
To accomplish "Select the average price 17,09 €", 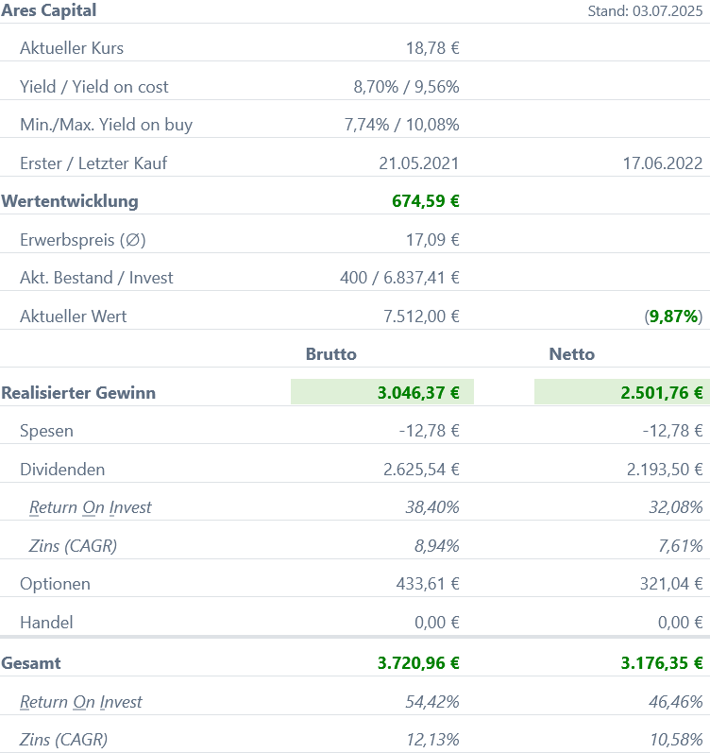I will (432, 240).
